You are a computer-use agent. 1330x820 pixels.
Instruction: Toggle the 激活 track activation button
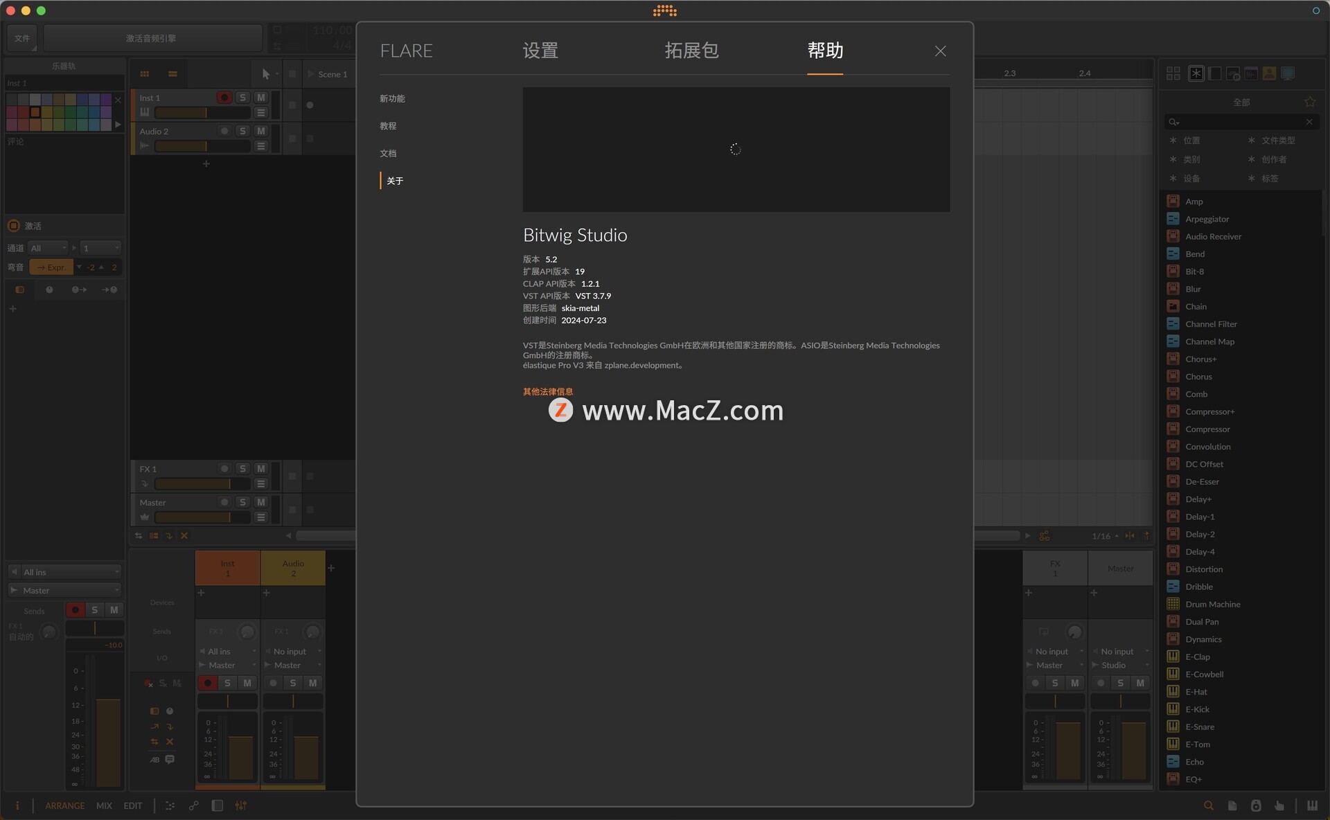pyautogui.click(x=13, y=226)
